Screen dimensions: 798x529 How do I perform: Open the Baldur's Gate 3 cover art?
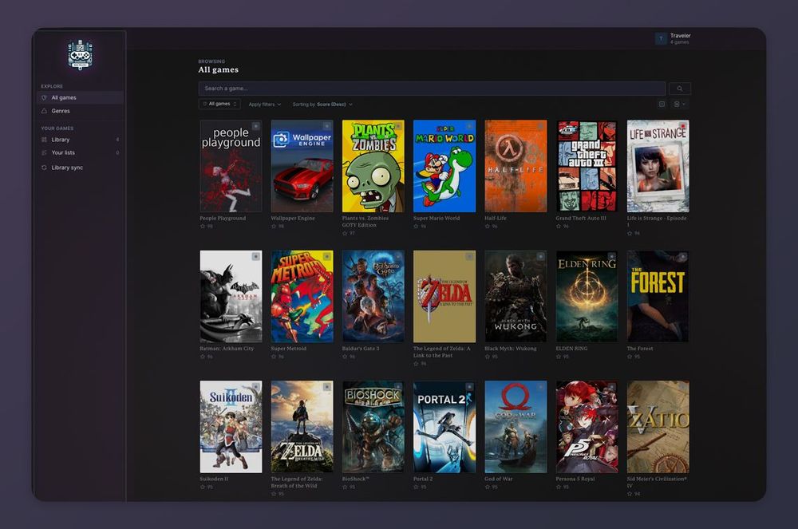coord(373,296)
